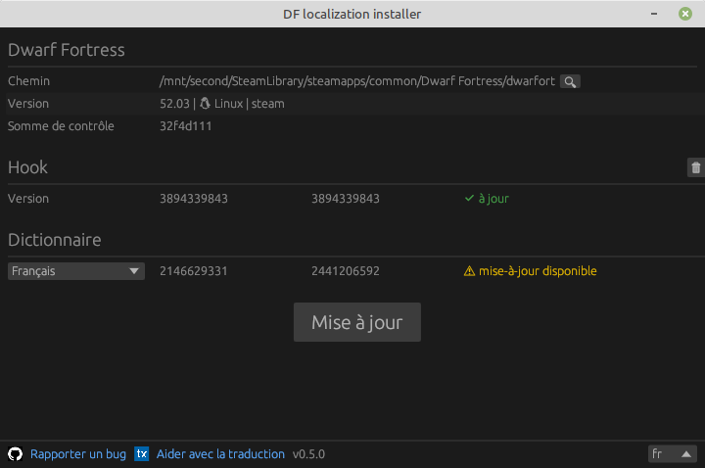
Task: Click the Hook section heading
Action: coord(27,167)
